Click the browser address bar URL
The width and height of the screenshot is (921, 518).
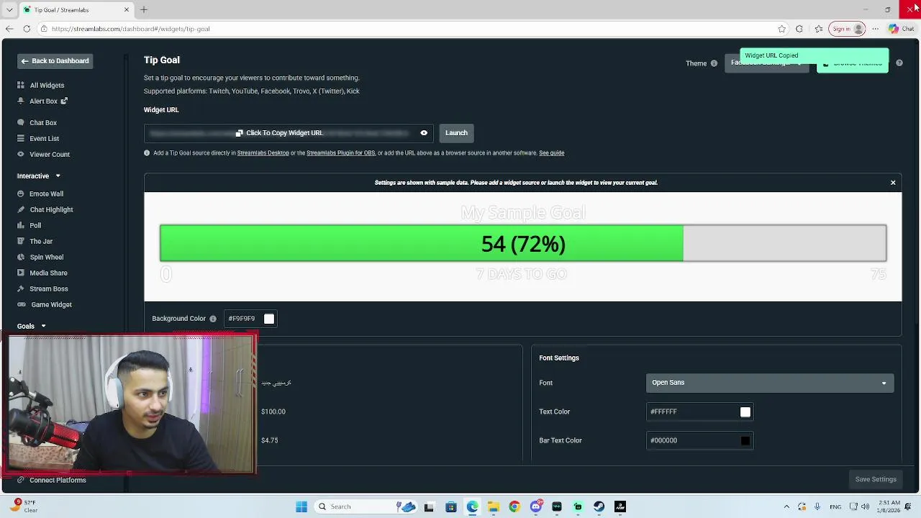pyautogui.click(x=131, y=29)
